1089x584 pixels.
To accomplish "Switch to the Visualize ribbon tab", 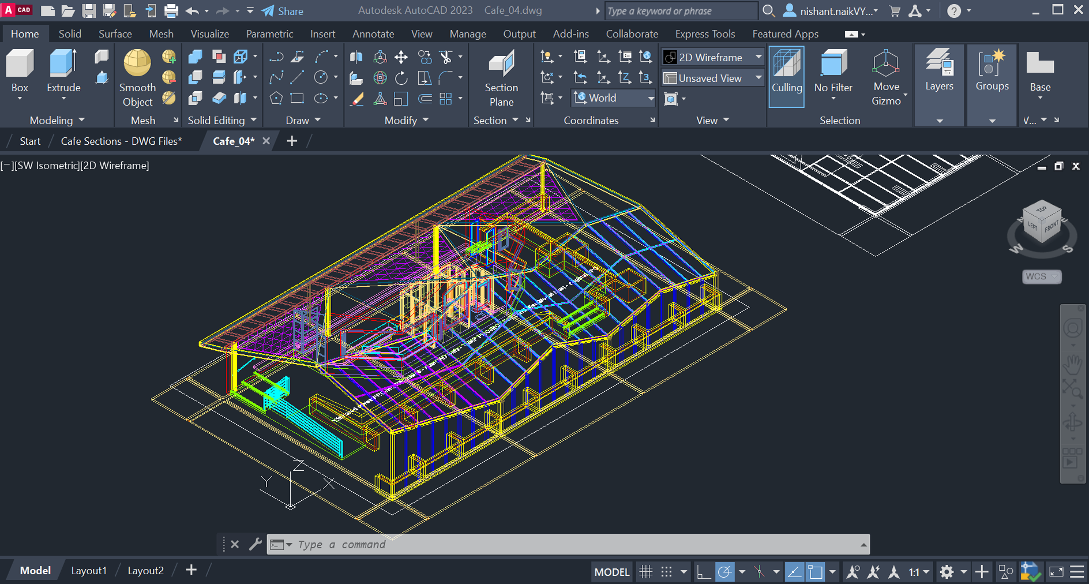I will click(209, 33).
